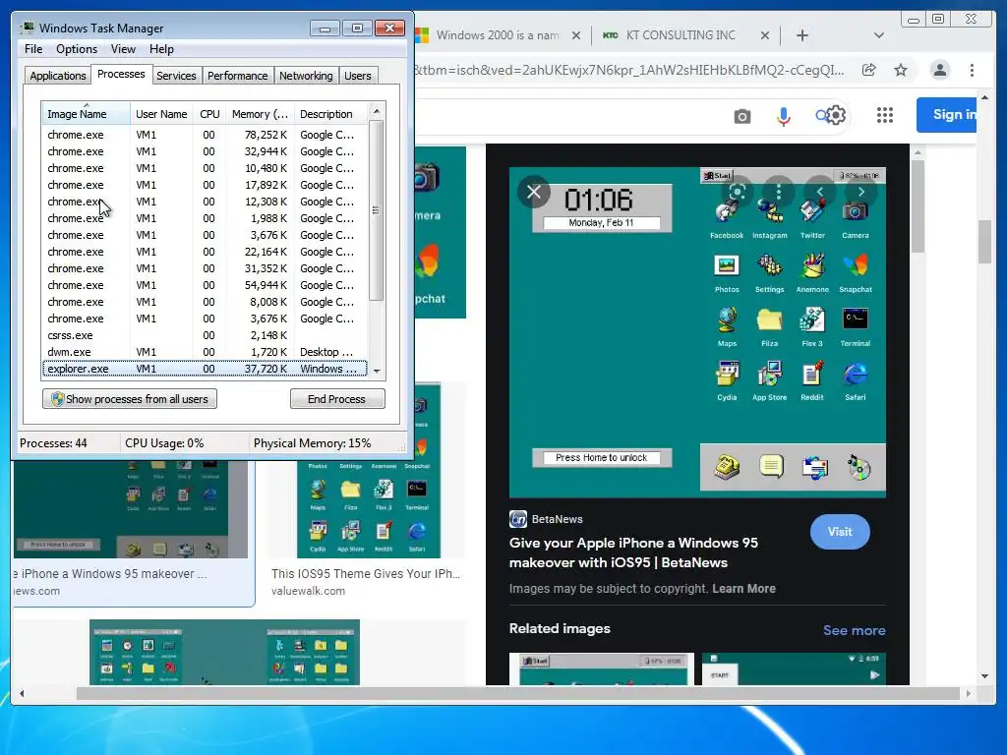Open Chrome three-dot menu
This screenshot has height=755, width=1007.
pos(972,70)
